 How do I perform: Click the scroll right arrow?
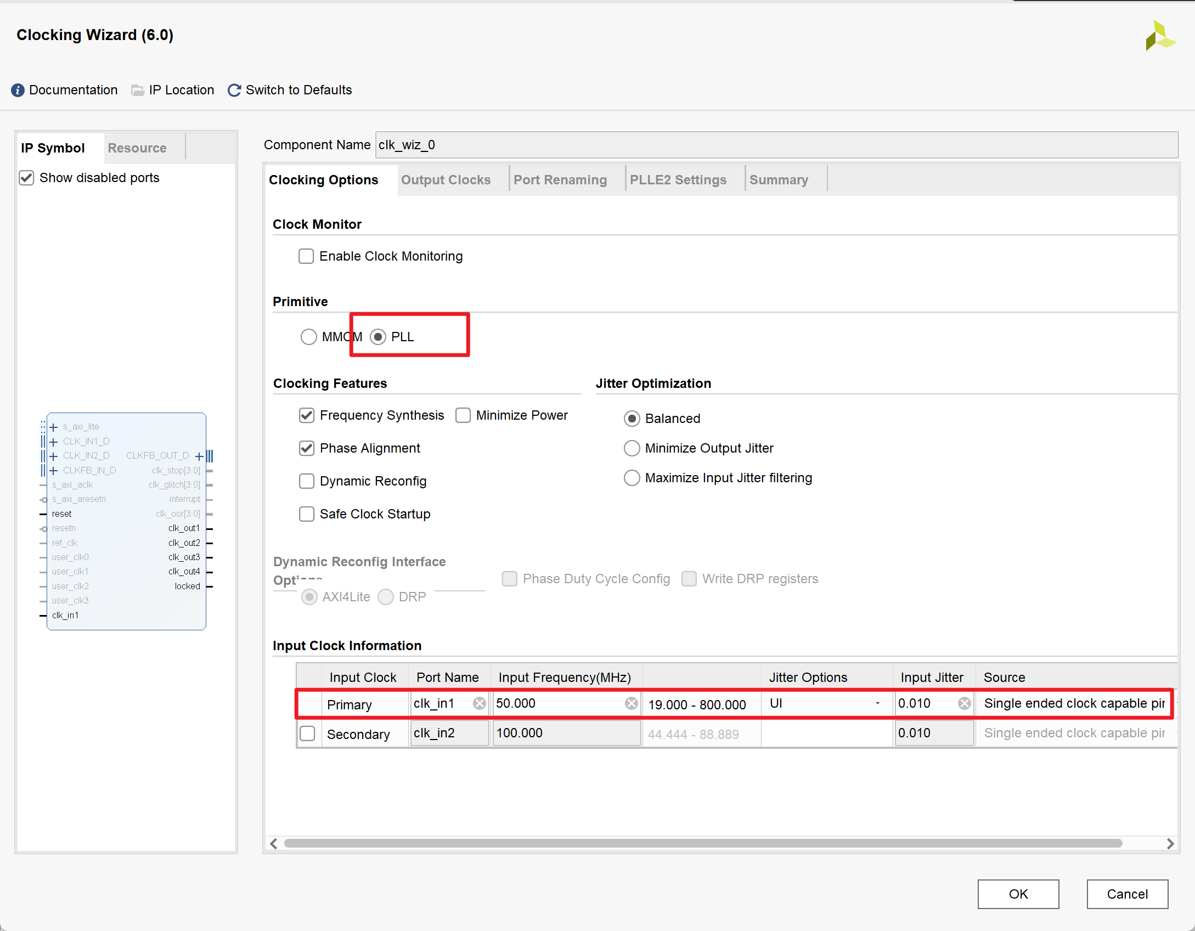1170,843
